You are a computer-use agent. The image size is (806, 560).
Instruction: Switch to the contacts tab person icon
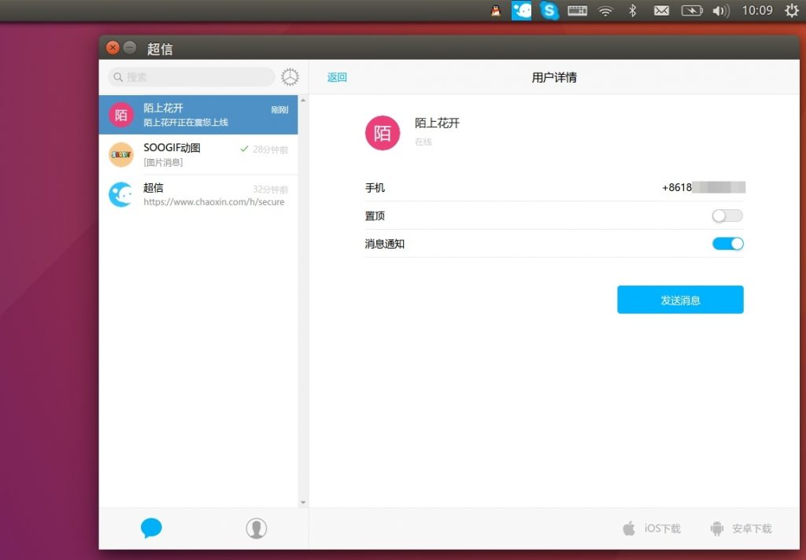[x=256, y=529]
